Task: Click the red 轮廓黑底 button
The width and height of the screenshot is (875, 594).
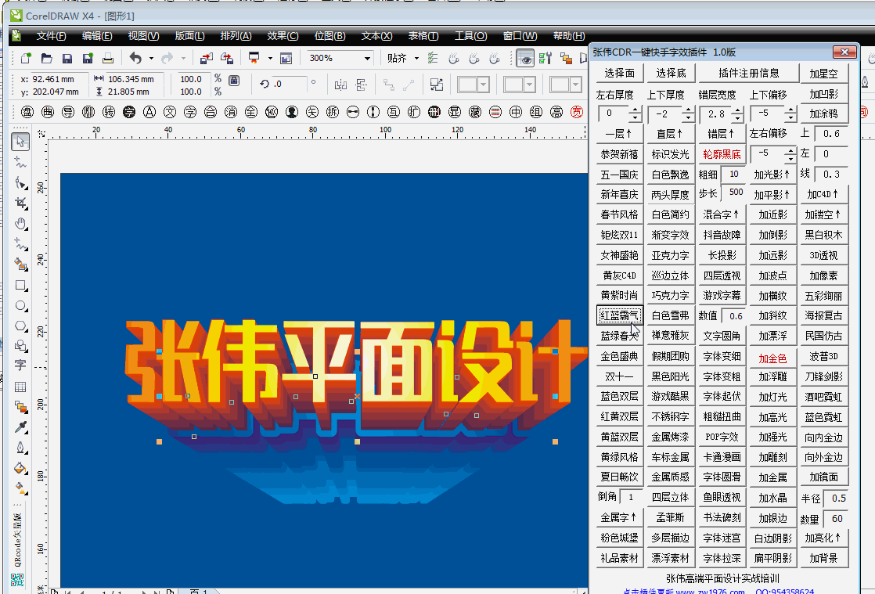Action: (x=722, y=154)
